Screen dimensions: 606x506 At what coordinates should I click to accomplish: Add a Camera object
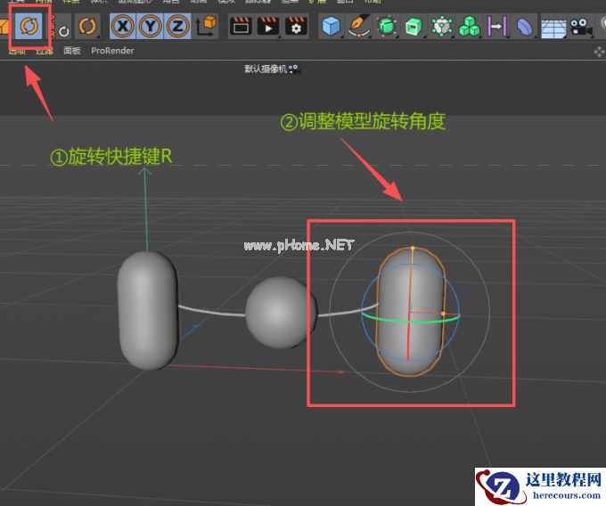click(581, 28)
